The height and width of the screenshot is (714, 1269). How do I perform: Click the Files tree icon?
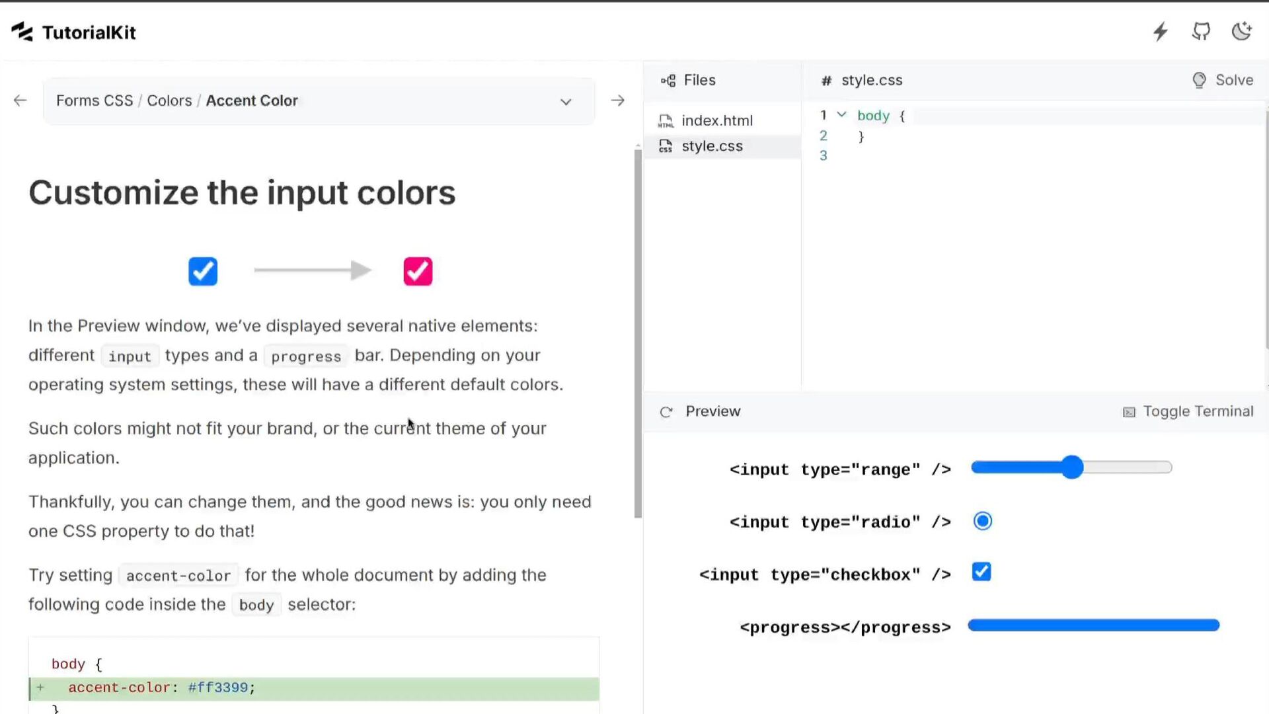coord(668,81)
